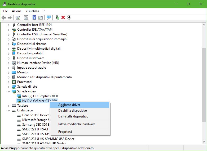Click the scan for hardware changes monitor icon
This screenshot has height=151, width=207.
49,18
